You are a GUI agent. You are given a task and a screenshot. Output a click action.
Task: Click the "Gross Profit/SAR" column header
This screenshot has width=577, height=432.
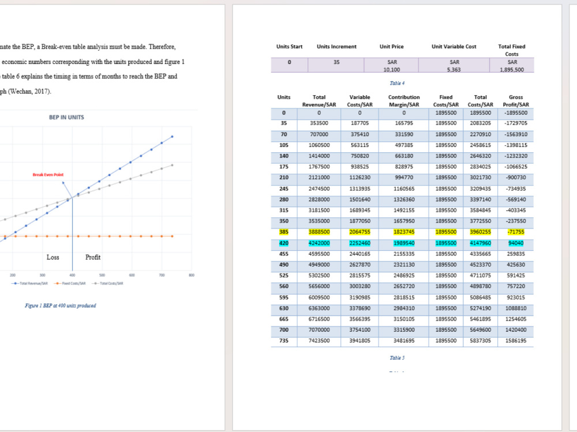515,101
